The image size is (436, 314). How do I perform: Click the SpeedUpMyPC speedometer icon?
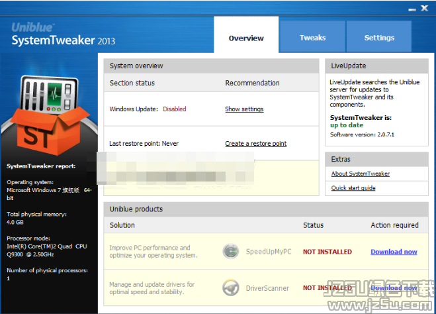click(x=230, y=251)
